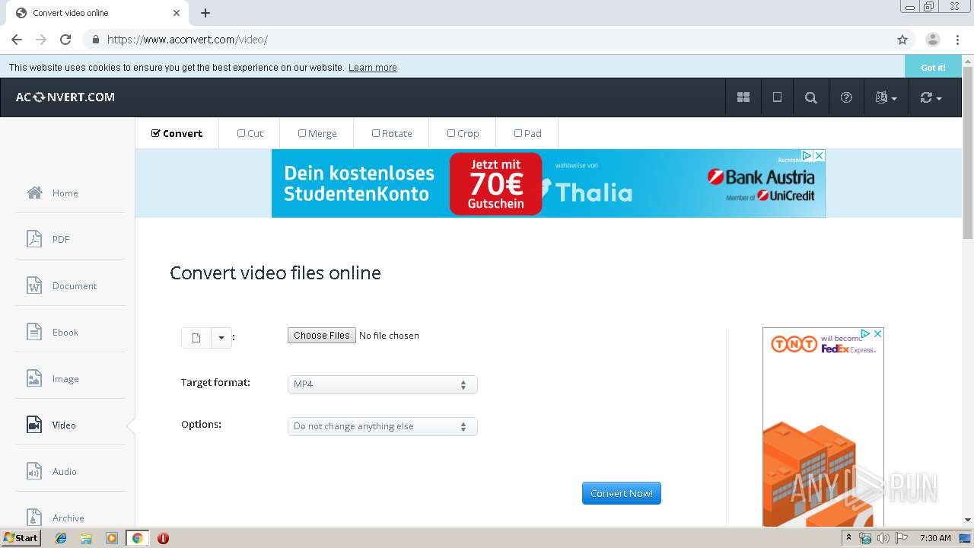Go to Document in sidebar menu
Image resolution: width=974 pixels, height=548 pixels.
point(75,286)
